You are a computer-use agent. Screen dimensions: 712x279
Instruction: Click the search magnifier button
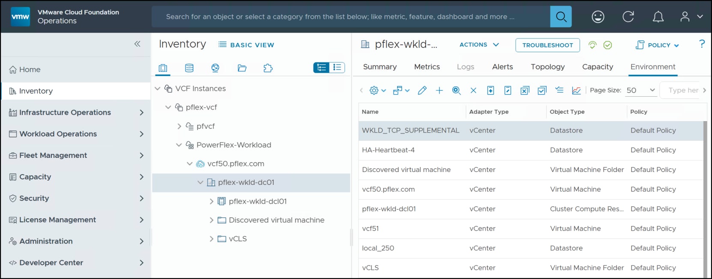tap(561, 17)
